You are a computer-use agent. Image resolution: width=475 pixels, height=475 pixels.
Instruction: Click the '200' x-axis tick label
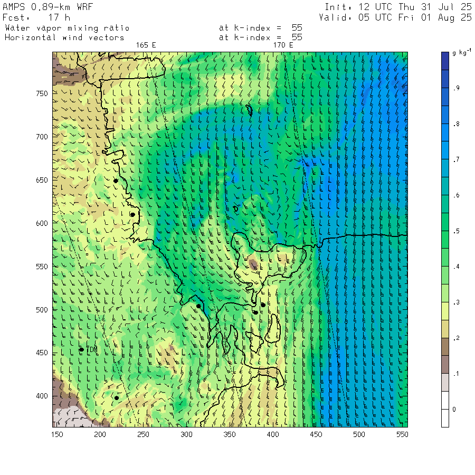[x=100, y=435]
